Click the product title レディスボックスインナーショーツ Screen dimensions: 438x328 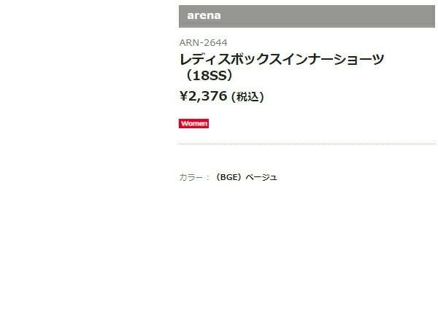tap(281, 59)
